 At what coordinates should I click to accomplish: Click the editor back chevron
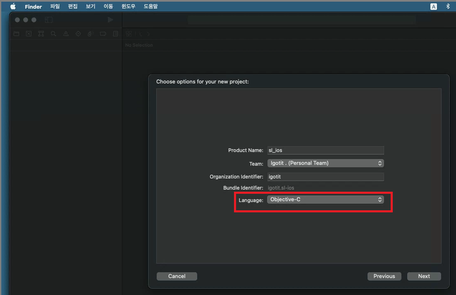coord(141,34)
